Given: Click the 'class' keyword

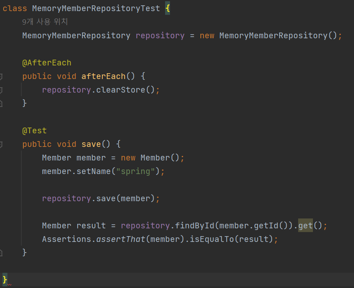Looking at the screenshot, I should pyautogui.click(x=15, y=9).
